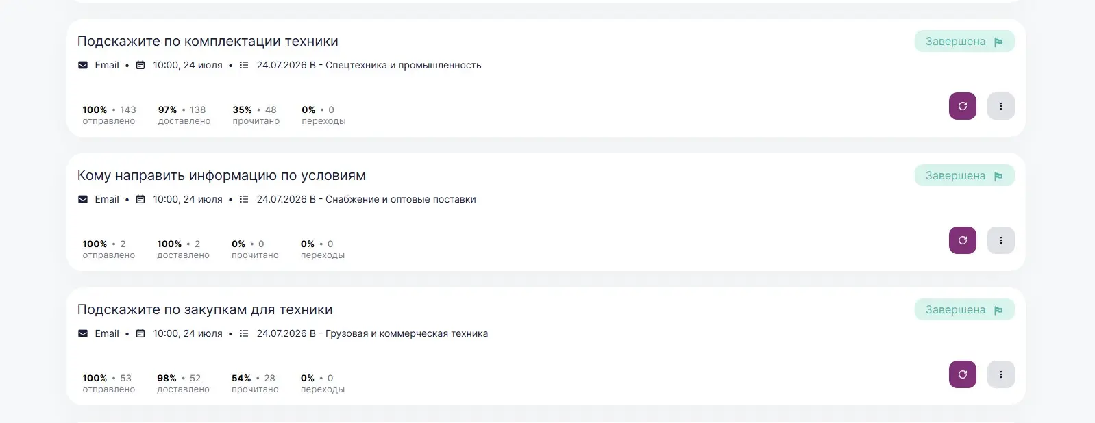Click Email envelope icon in комплектации campaign
1095x423 pixels.
pyautogui.click(x=83, y=65)
